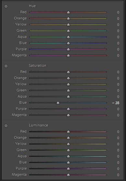126x181 pixels.
Task: Click the Orange luminance slider thumb
Action: pos(68,138)
